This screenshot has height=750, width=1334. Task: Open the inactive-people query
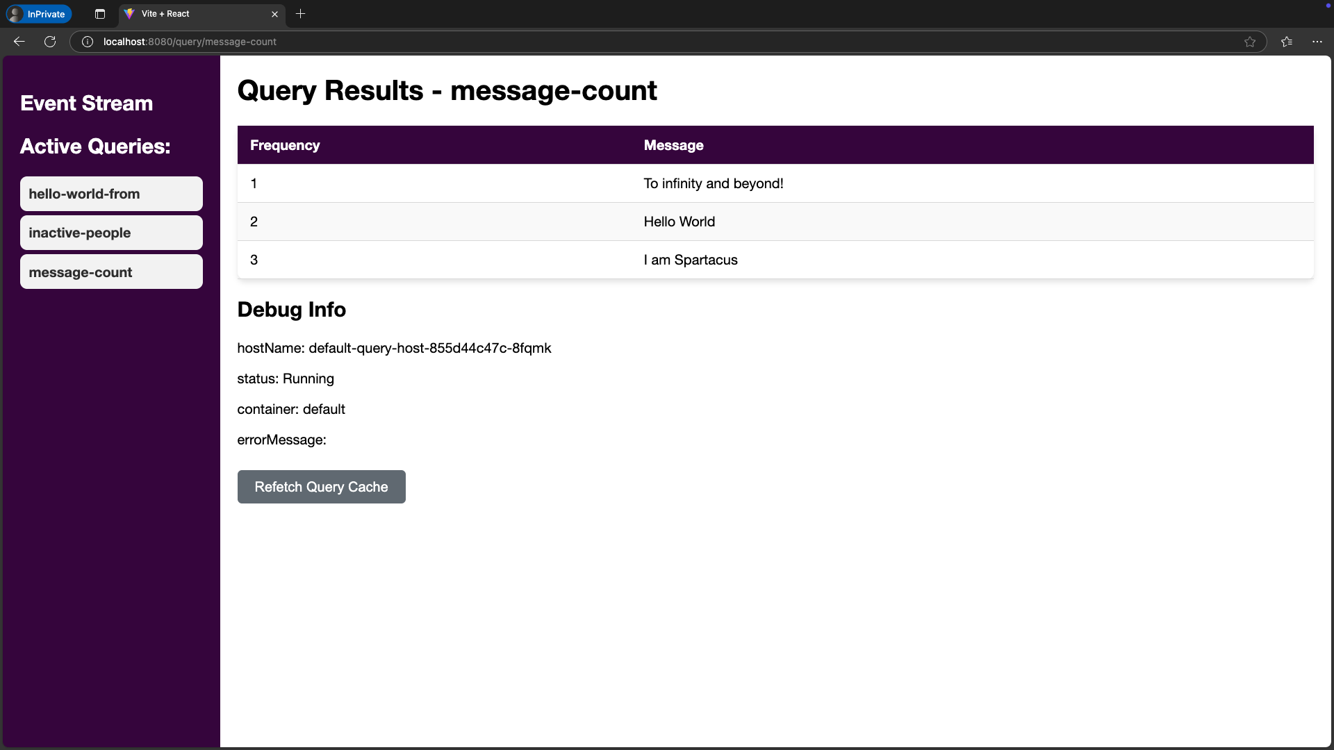[110, 233]
